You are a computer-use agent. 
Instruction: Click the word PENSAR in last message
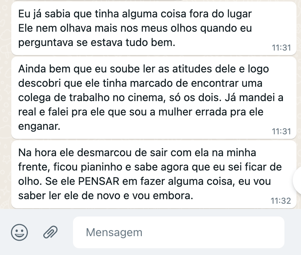click(x=99, y=181)
